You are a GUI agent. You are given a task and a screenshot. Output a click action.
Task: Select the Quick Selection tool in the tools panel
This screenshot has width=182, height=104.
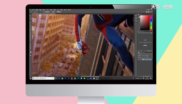coord(30,21)
